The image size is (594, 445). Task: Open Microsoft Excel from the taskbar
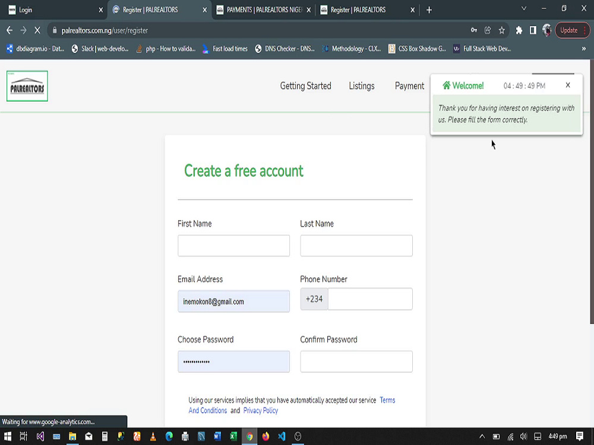(233, 436)
